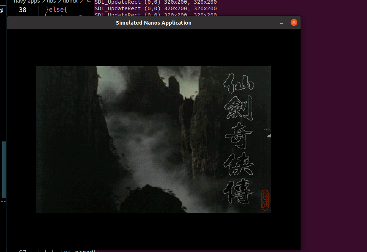Click the "}else{" code on editor line 38
367x252 pixels.
pos(57,10)
